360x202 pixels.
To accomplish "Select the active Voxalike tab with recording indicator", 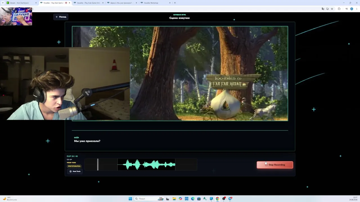I will click(x=55, y=3).
